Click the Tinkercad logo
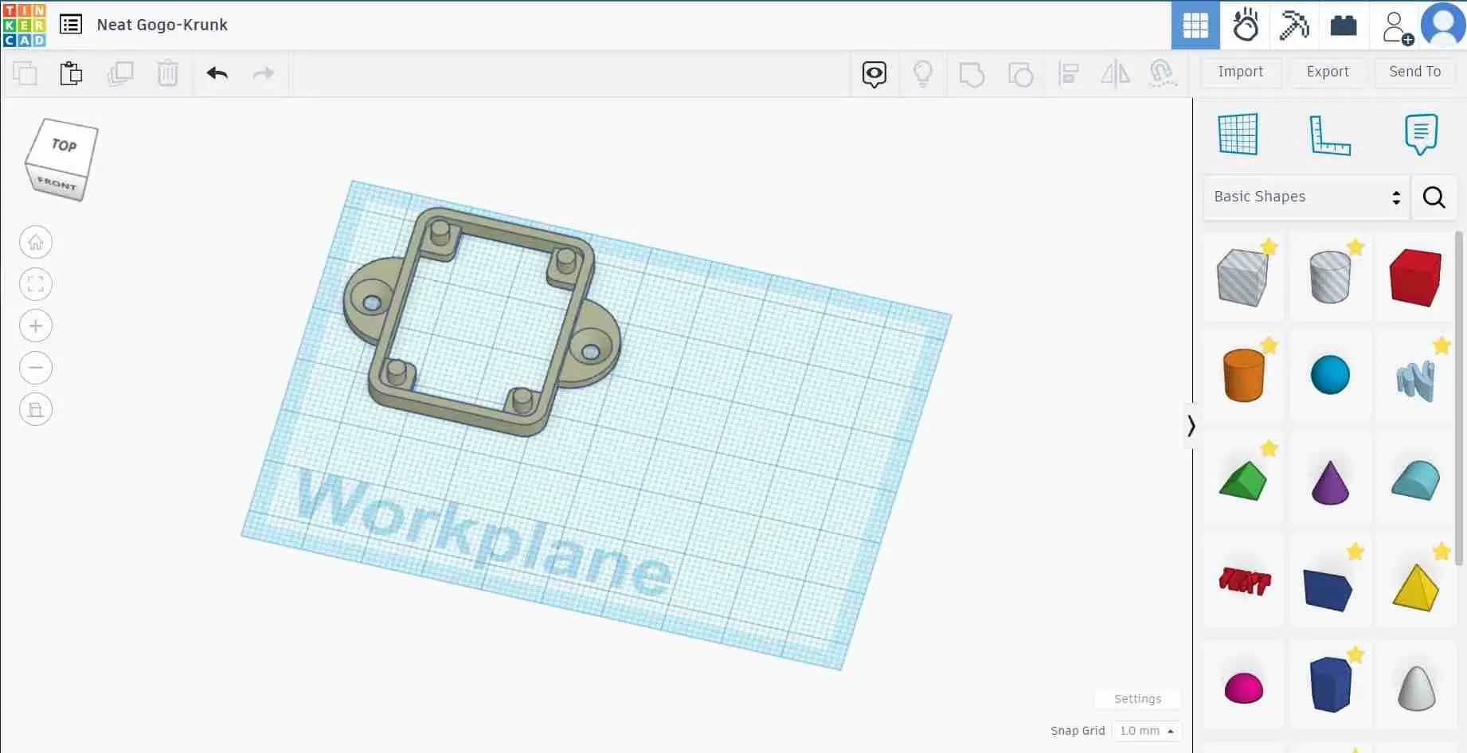This screenshot has height=753, width=1467. pyautogui.click(x=25, y=25)
